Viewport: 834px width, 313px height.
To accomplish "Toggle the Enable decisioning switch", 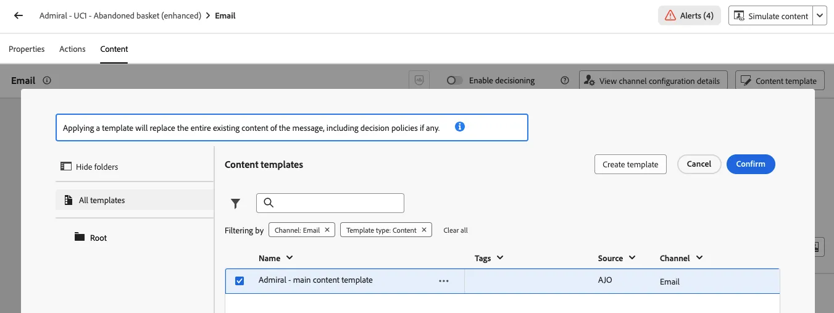I will pos(455,80).
